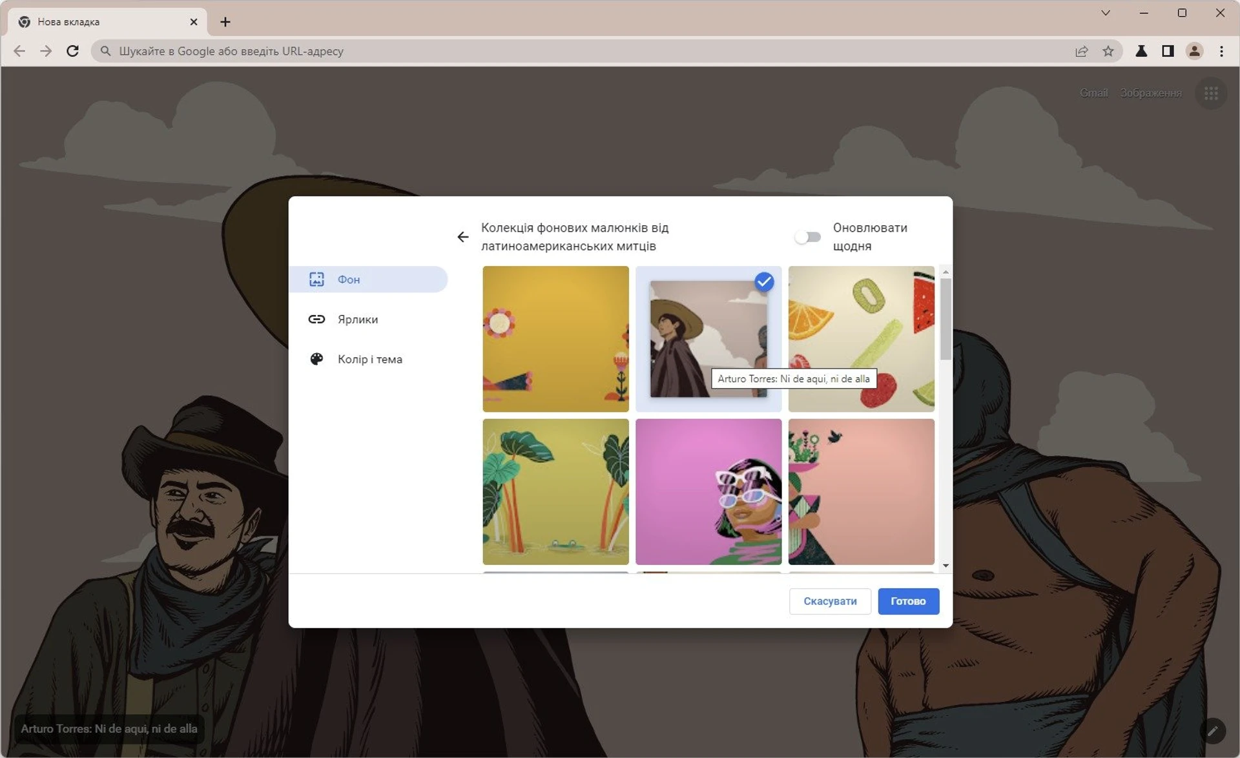Select the 'Ярлики' sidebar item
This screenshot has width=1240, height=758.
pyautogui.click(x=358, y=319)
